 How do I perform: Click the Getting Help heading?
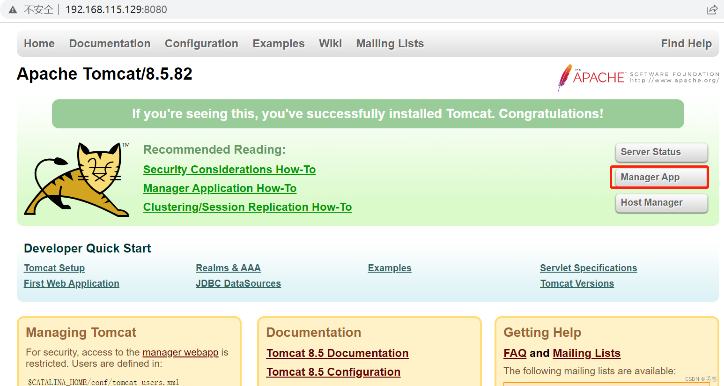(542, 333)
